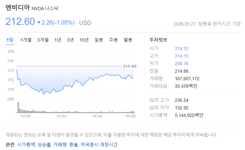Image resolution: width=245 pixels, height=150 pixels.
Task: Click the 거래대금 value 35,478백만
Action: (x=186, y=86)
